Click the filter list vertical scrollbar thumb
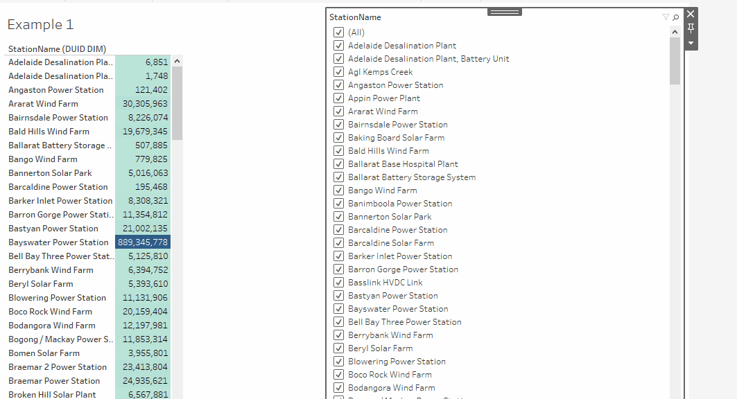737x399 pixels. [675, 61]
